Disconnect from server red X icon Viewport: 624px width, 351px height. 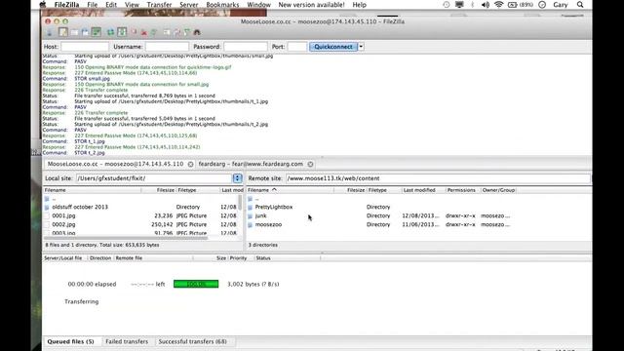144,32
